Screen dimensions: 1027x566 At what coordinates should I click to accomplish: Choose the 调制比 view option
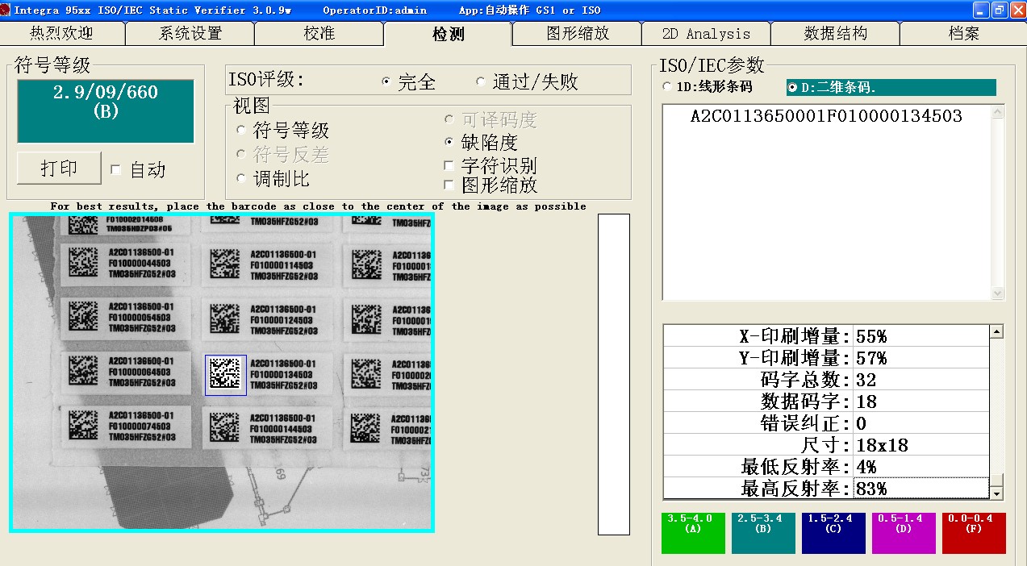(x=240, y=178)
